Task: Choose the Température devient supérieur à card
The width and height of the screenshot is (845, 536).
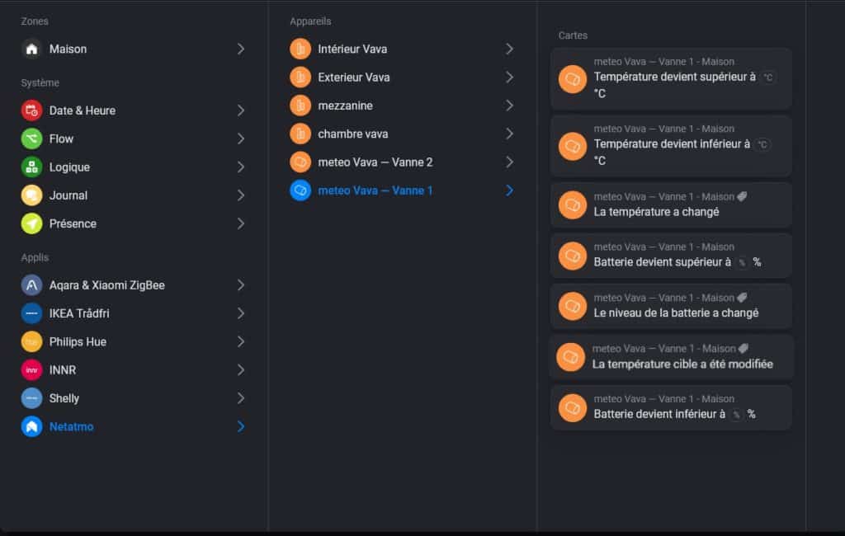Action: click(671, 78)
